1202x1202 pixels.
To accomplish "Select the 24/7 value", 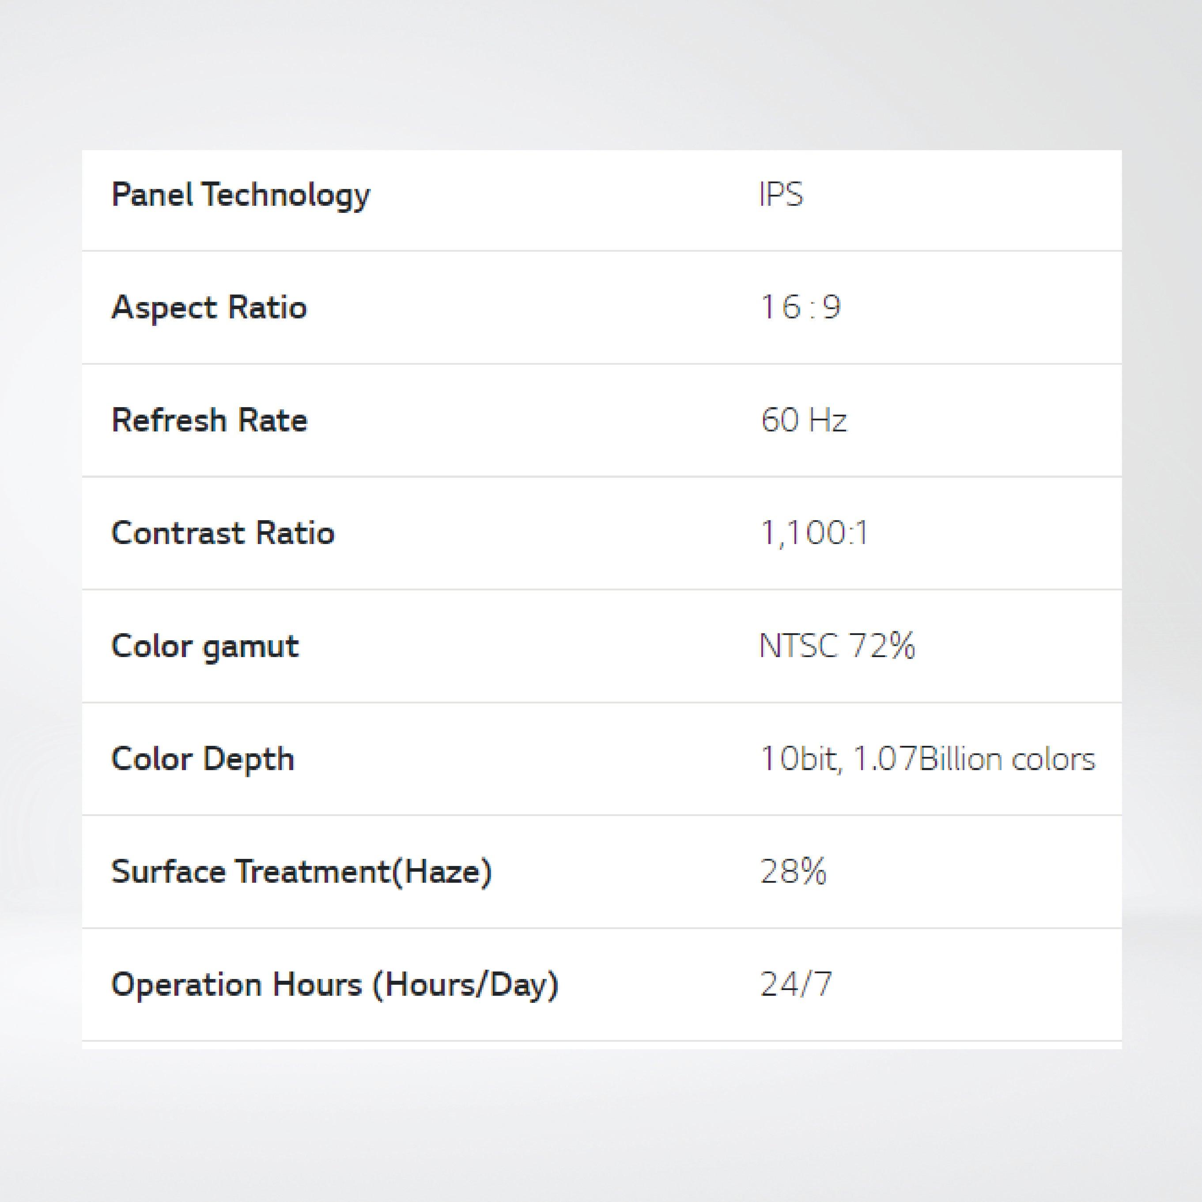I will 796,985.
